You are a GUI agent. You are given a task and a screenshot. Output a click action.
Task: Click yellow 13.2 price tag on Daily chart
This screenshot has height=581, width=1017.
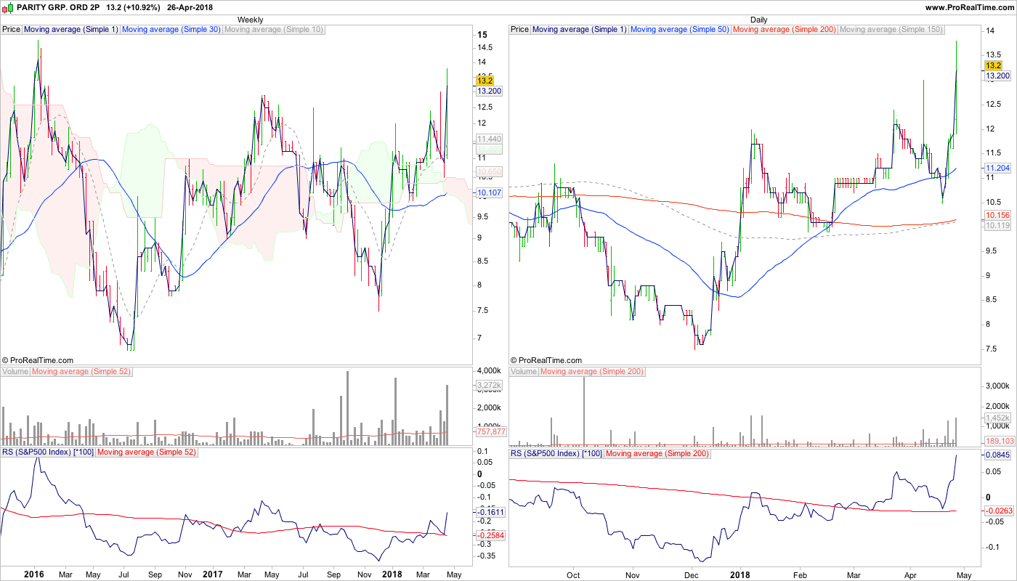pyautogui.click(x=993, y=65)
